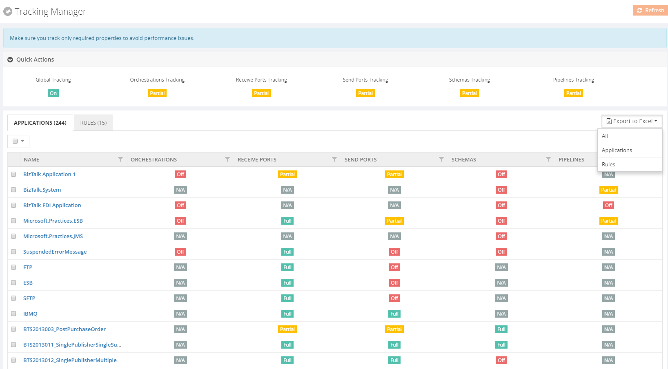This screenshot has height=369, width=668.
Task: Tick the checkbox for BizTalk Application 1
Action: (x=13, y=174)
